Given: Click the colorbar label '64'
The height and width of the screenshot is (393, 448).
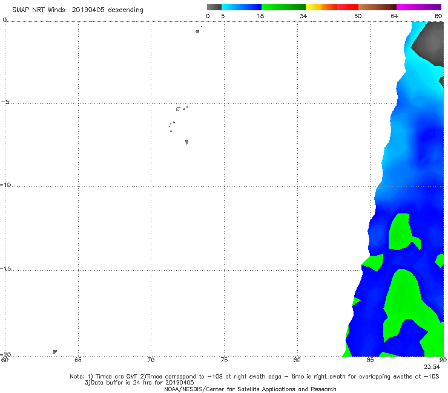Looking at the screenshot, I should click(394, 16).
